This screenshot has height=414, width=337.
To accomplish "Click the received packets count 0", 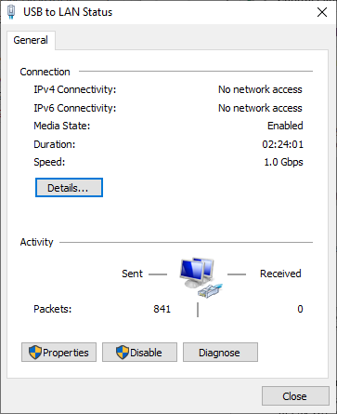I will pos(300,309).
